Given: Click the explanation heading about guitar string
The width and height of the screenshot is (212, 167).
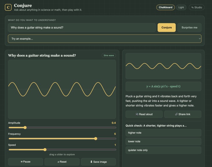Looking at the screenshot, I should tap(42, 55).
